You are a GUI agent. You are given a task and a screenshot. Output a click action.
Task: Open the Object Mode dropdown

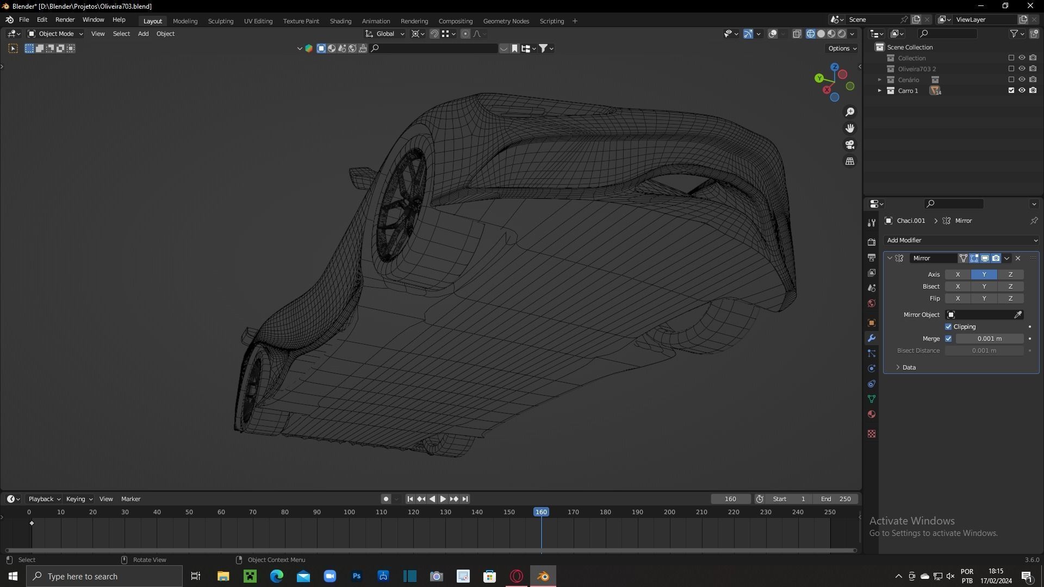(x=55, y=34)
